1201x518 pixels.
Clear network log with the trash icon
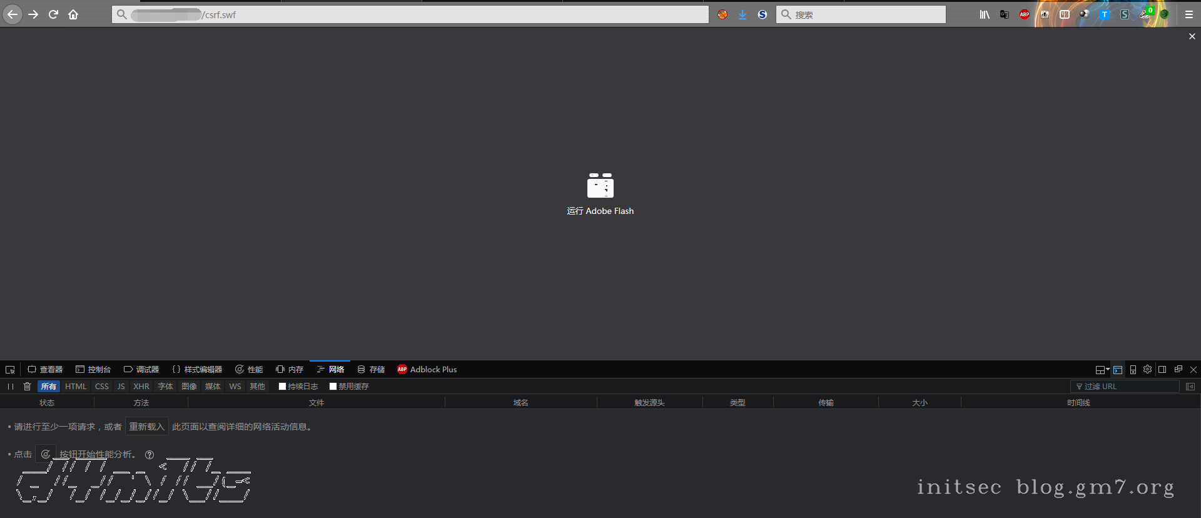(x=27, y=387)
